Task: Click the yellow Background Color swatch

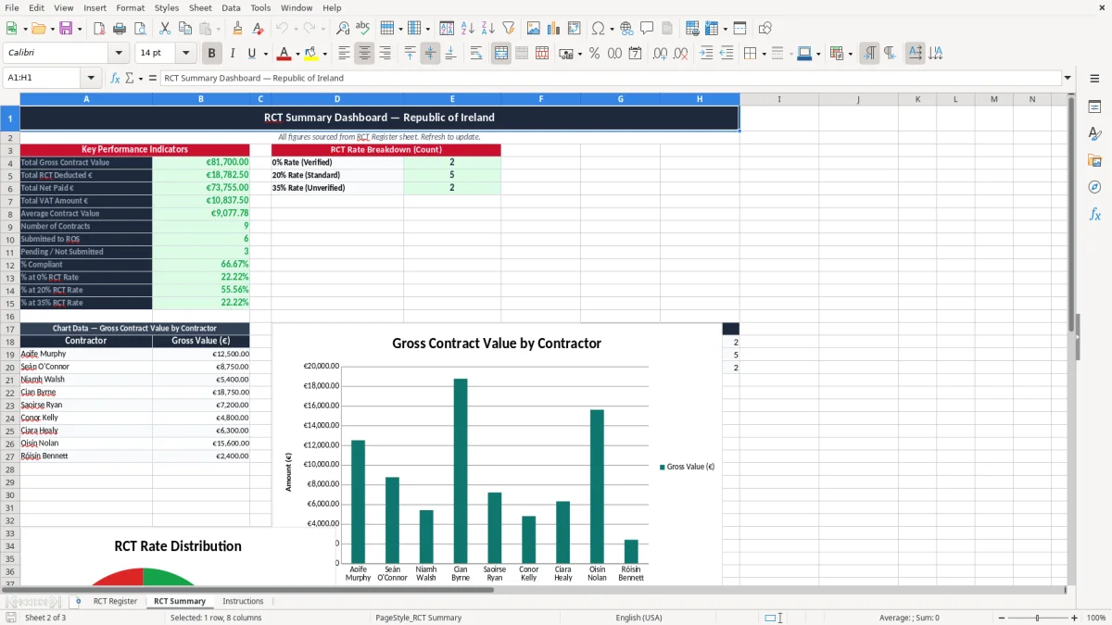Action: coord(311,54)
